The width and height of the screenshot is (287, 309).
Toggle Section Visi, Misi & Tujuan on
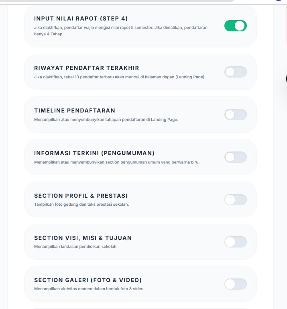point(235,242)
